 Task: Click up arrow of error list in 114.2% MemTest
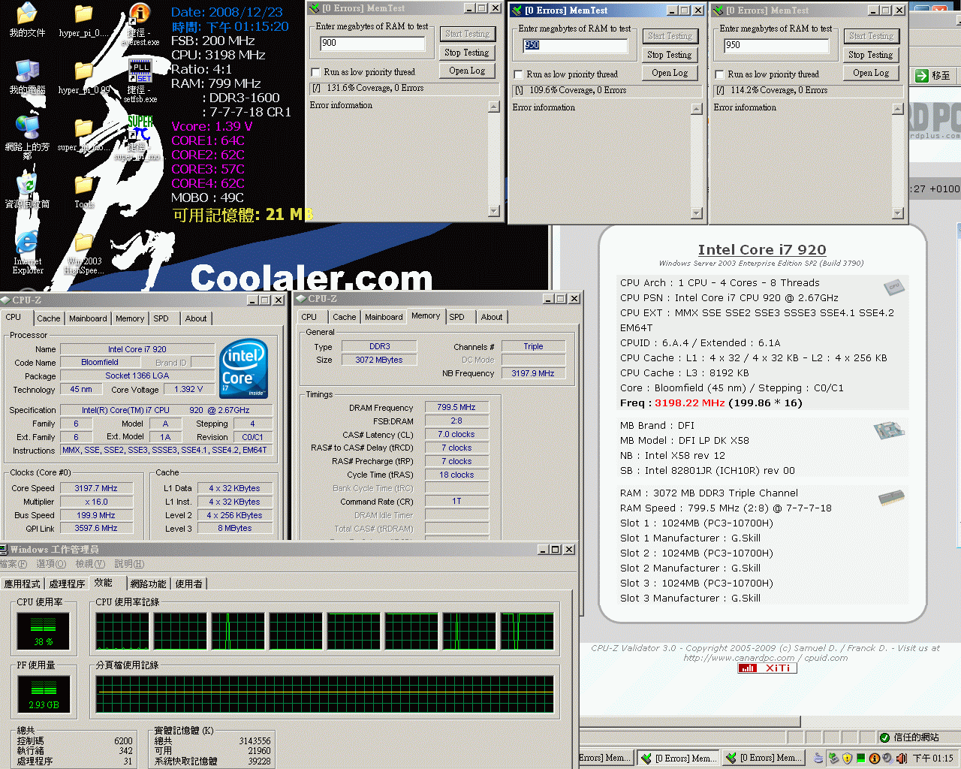coord(898,109)
